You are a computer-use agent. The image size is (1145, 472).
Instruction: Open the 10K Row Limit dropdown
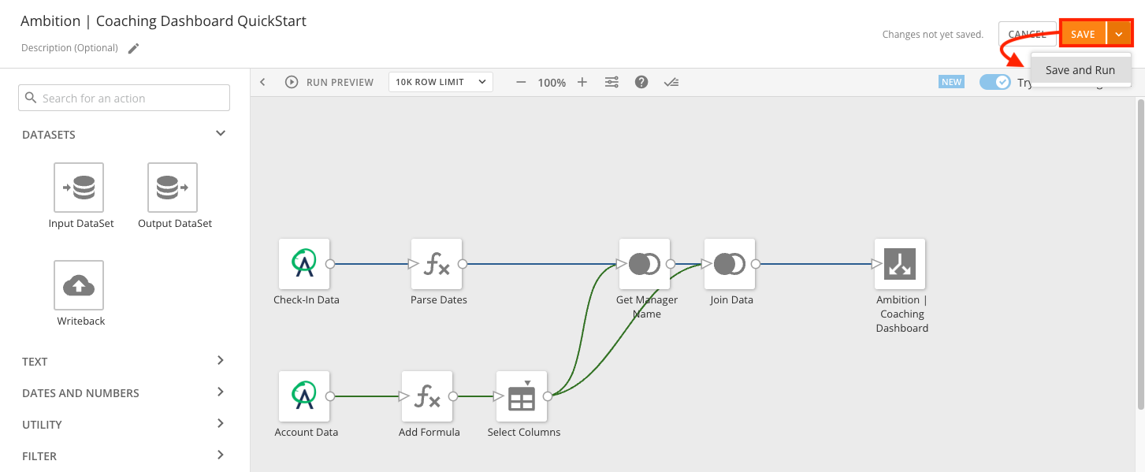tap(441, 82)
